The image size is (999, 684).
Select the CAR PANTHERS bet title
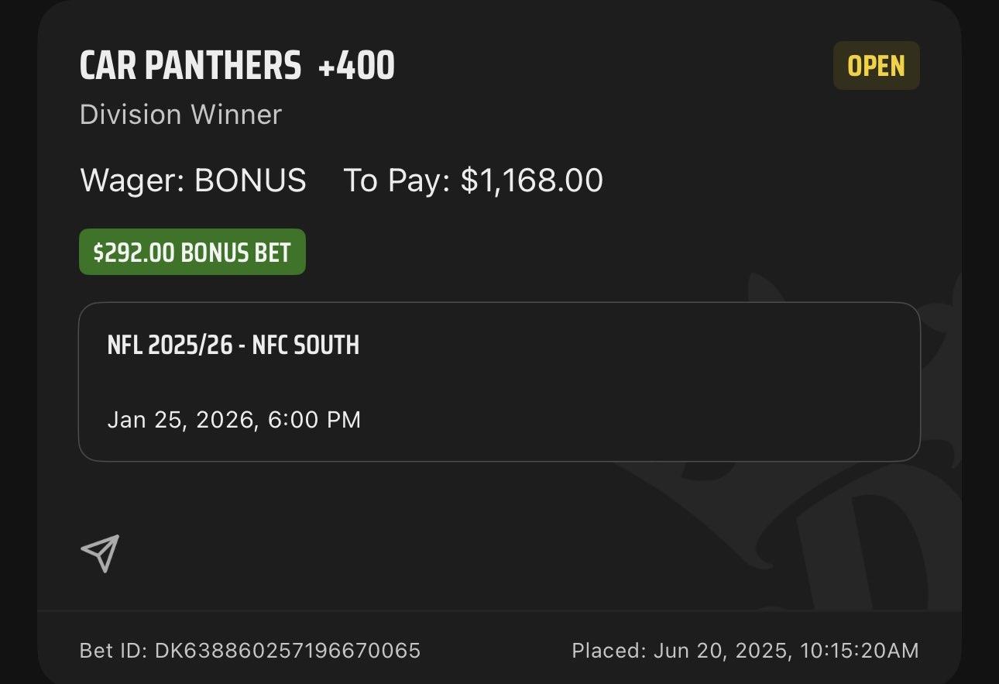[191, 66]
